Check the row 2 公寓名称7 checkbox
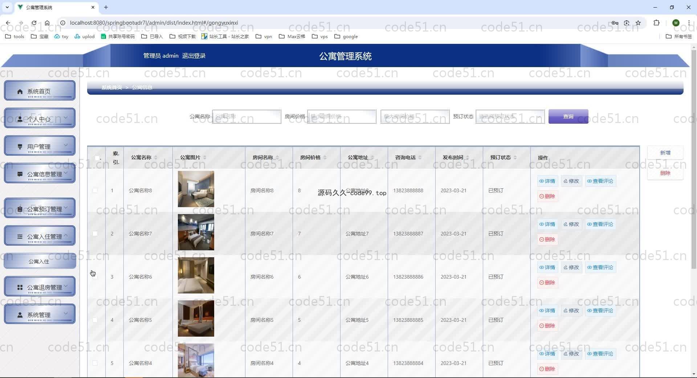The height and width of the screenshot is (378, 697). tap(95, 233)
